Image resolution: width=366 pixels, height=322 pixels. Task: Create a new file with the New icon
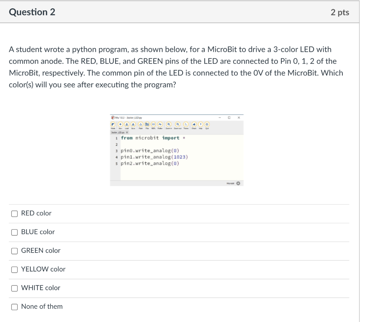click(x=120, y=124)
